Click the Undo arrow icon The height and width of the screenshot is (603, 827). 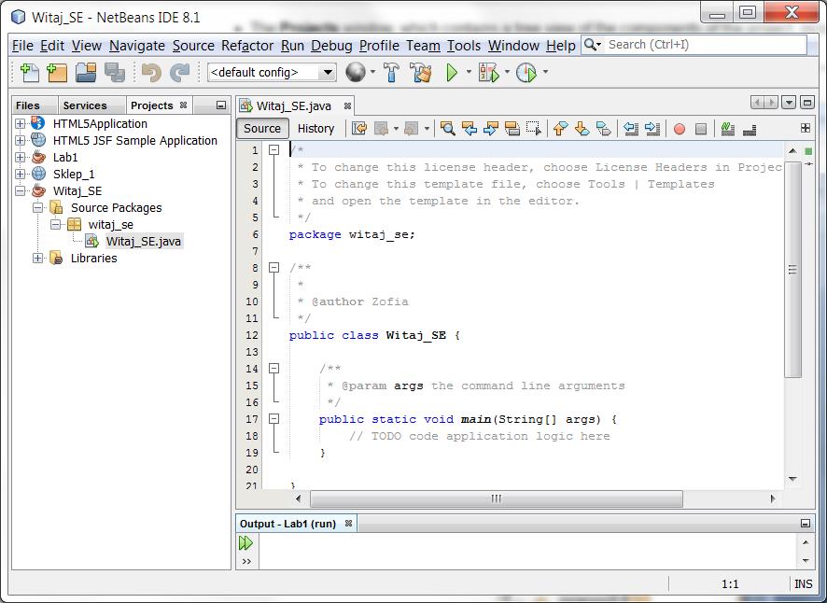151,72
